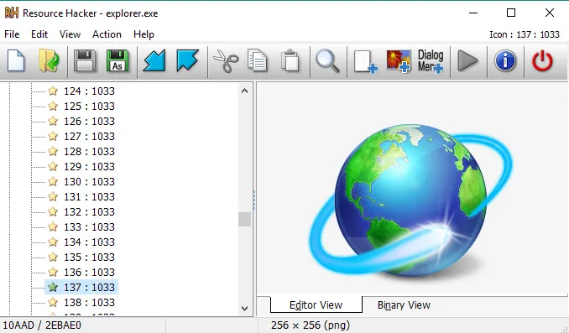Image resolution: width=569 pixels, height=333 pixels.
Task: Select tree item 138 : 1033
Action: pyautogui.click(x=89, y=302)
